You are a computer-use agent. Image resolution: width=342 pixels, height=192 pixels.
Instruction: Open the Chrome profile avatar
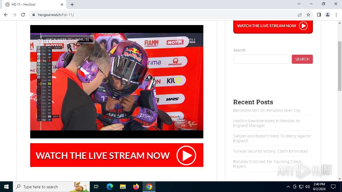coord(328,15)
